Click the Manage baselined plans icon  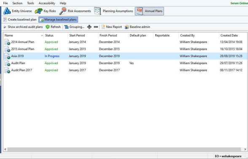(x=41, y=20)
